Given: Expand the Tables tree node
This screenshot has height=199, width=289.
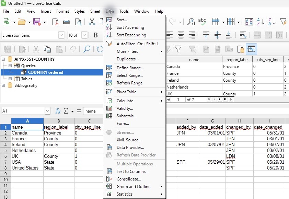Looking at the screenshot, I should pos(10,79).
